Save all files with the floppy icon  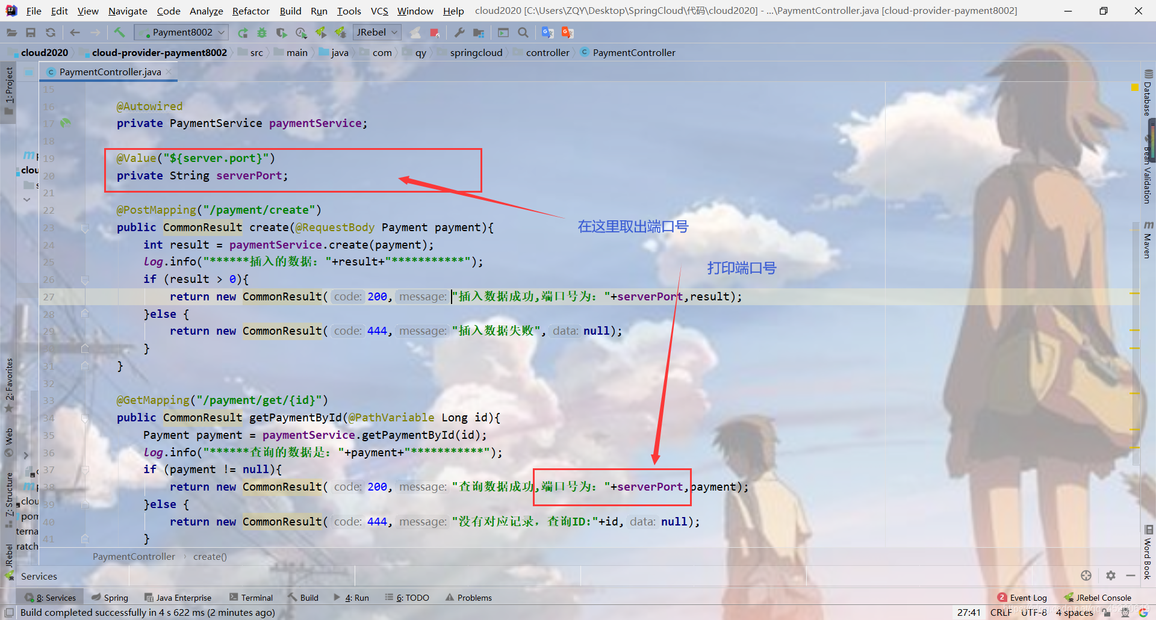(x=31, y=33)
